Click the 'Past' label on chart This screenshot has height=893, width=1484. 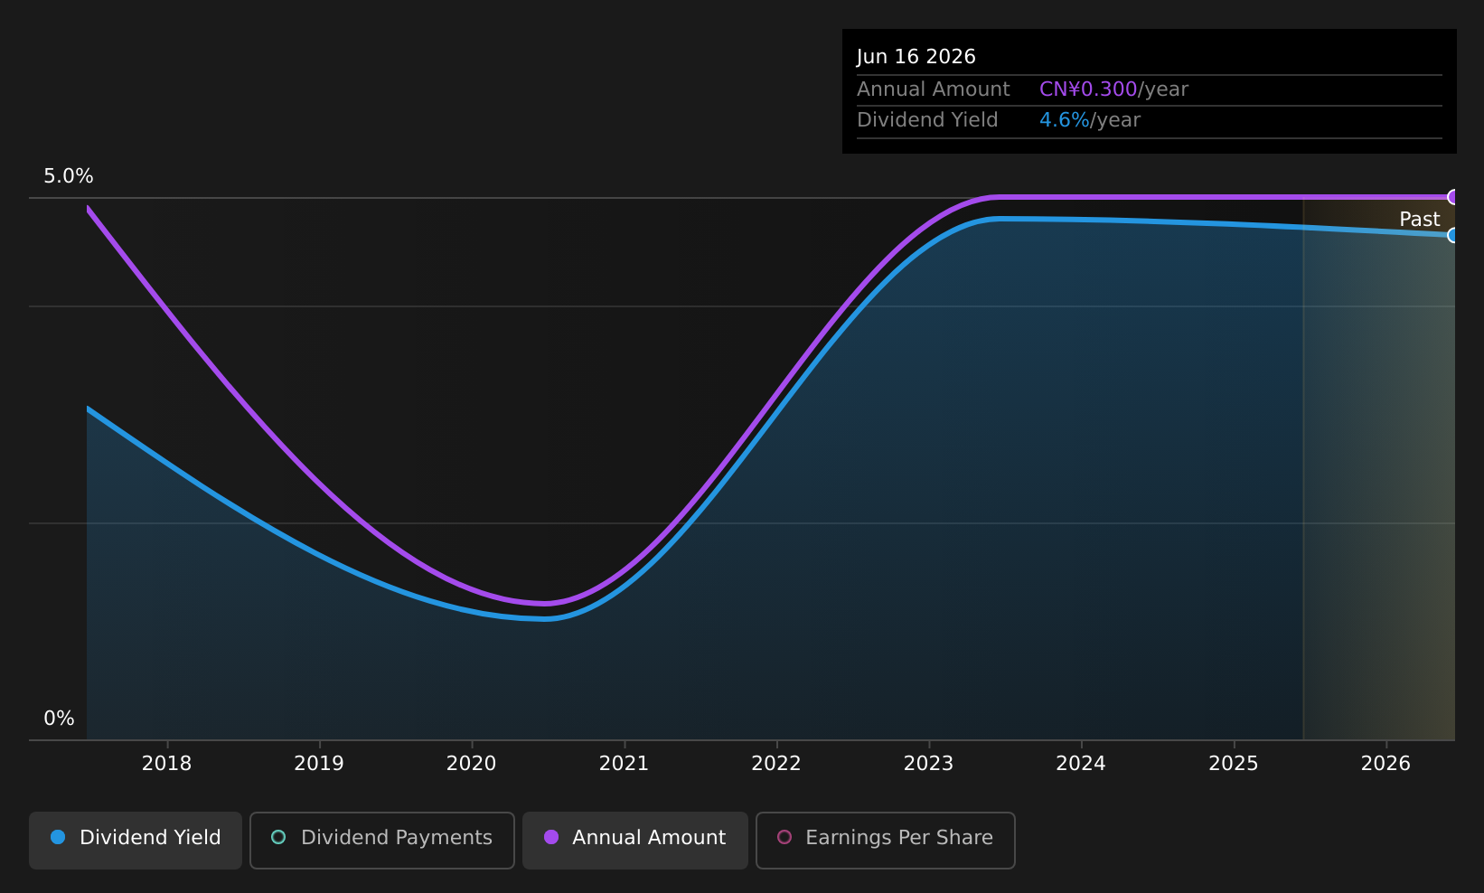pos(1420,220)
